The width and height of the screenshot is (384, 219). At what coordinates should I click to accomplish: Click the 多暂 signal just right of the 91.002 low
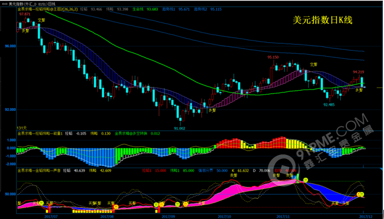pos(212,110)
